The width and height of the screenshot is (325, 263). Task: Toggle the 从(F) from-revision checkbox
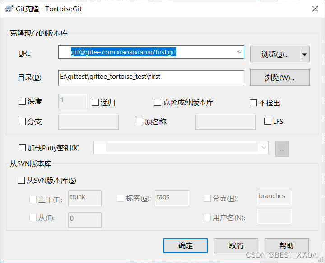pyautogui.click(x=33, y=218)
